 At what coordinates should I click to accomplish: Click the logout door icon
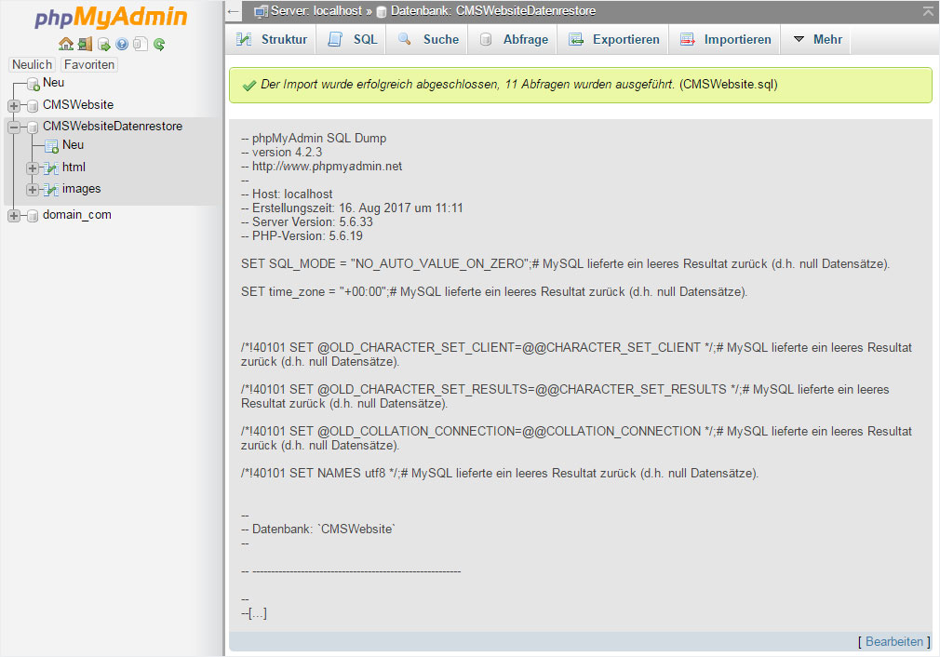pyautogui.click(x=85, y=44)
